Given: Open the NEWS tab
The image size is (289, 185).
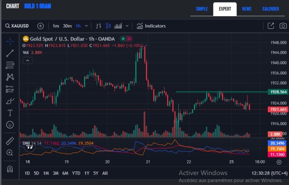Looking at the screenshot, I should (x=247, y=9).
